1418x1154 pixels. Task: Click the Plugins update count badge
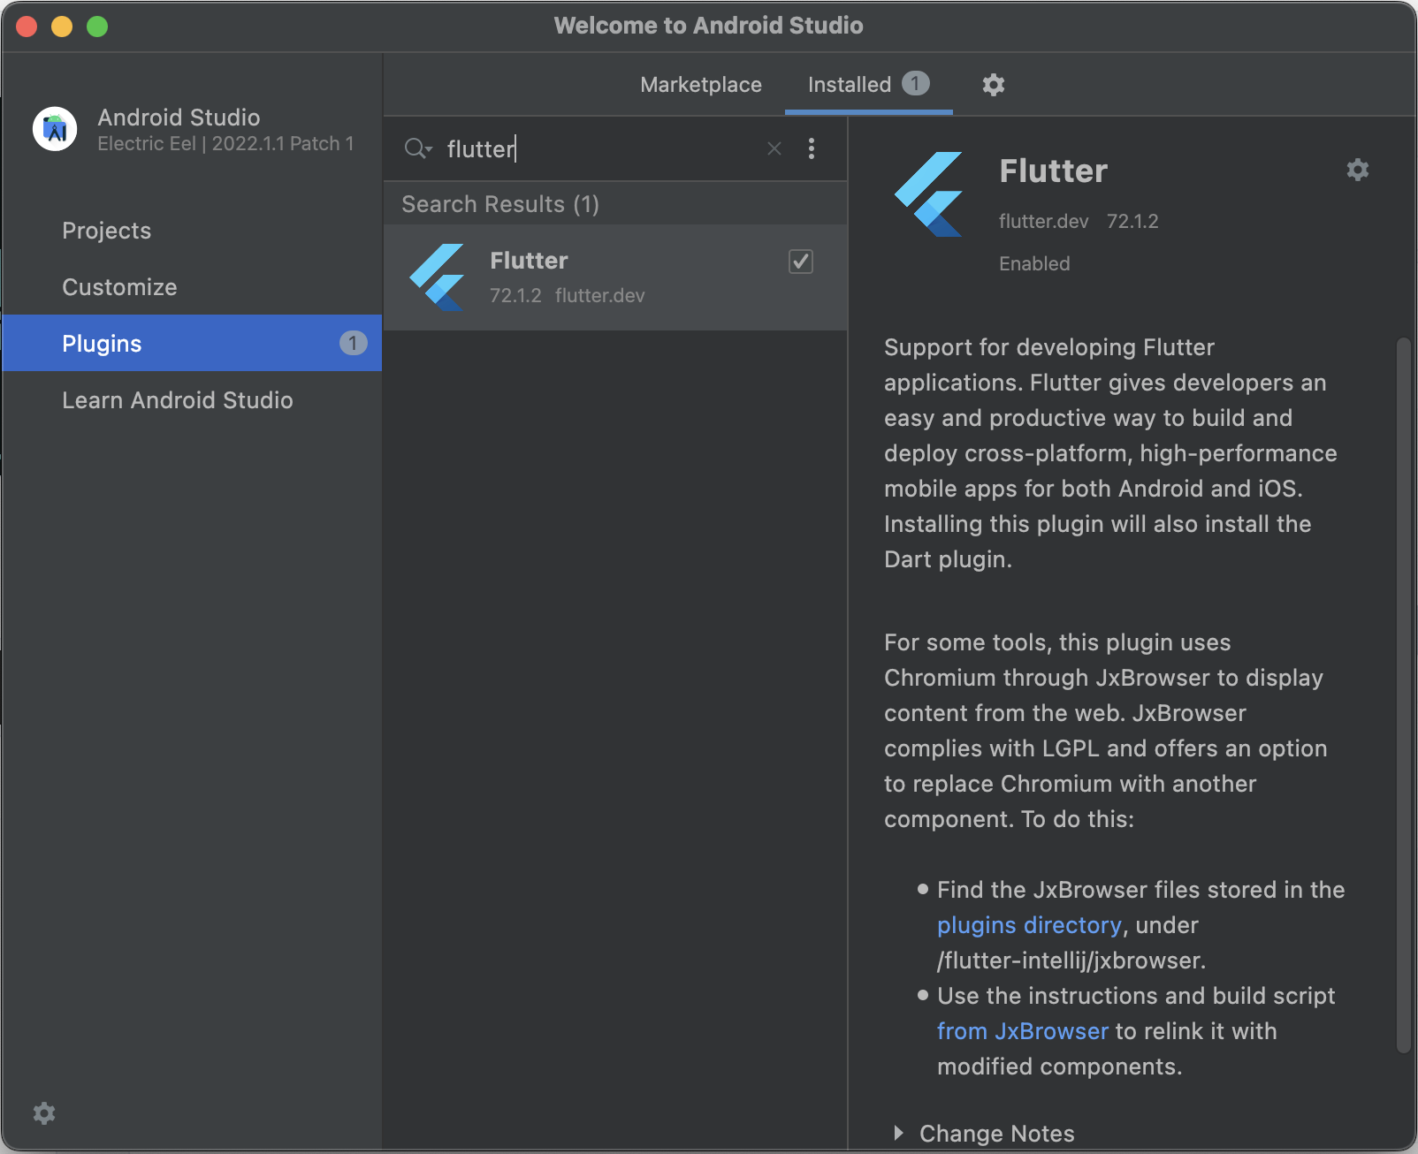tap(353, 343)
